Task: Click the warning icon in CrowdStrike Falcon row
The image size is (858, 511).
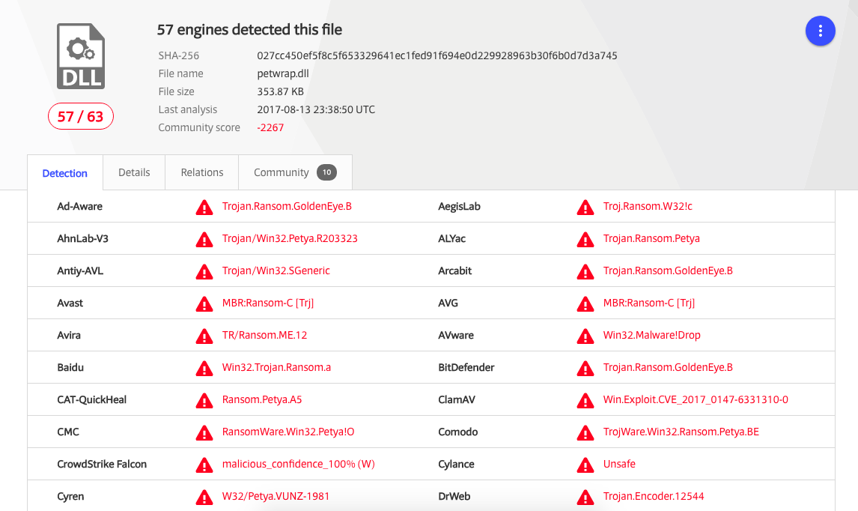Action: pyautogui.click(x=204, y=465)
